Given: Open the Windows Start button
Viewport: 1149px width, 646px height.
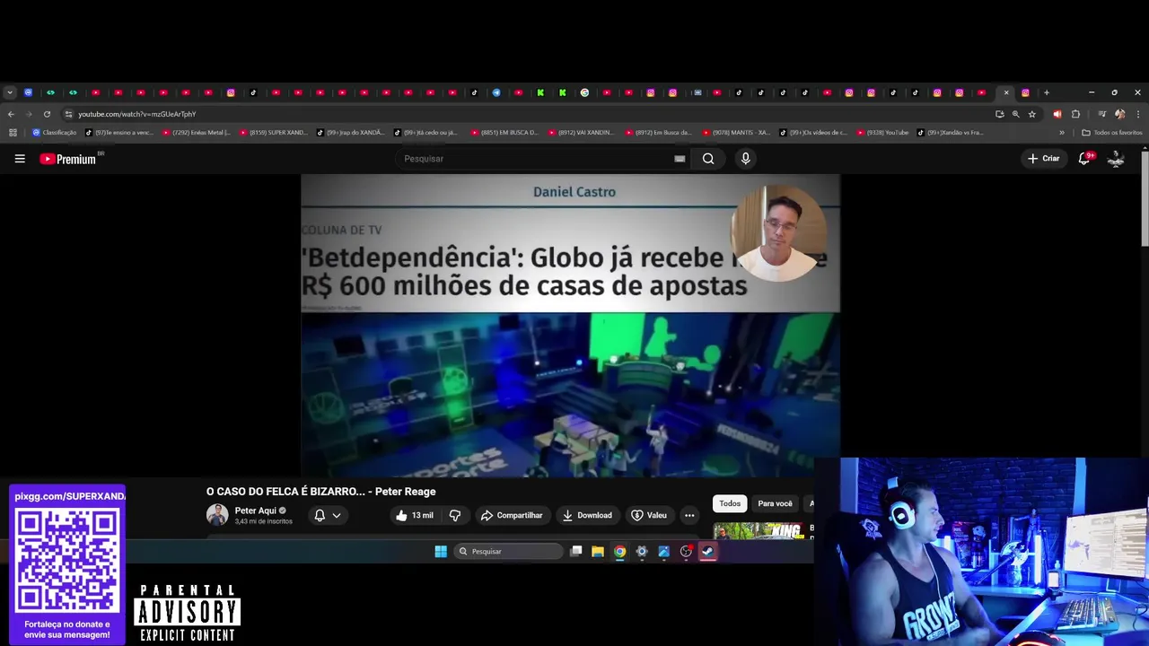Looking at the screenshot, I should tap(441, 552).
